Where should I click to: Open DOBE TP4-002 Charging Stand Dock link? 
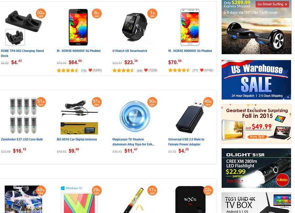(22, 53)
